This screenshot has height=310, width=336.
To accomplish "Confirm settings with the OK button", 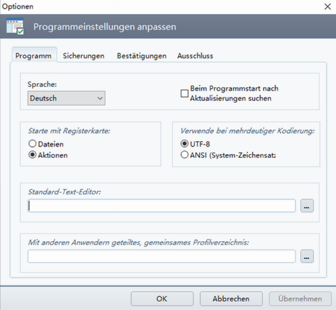I will tap(162, 299).
